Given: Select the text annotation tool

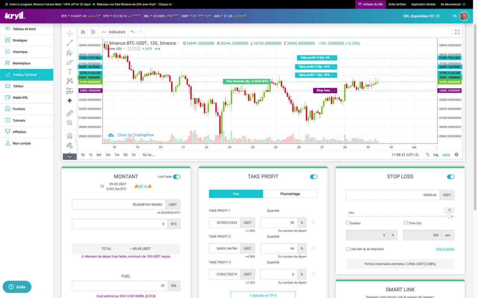Looking at the screenshot, I should (69, 72).
